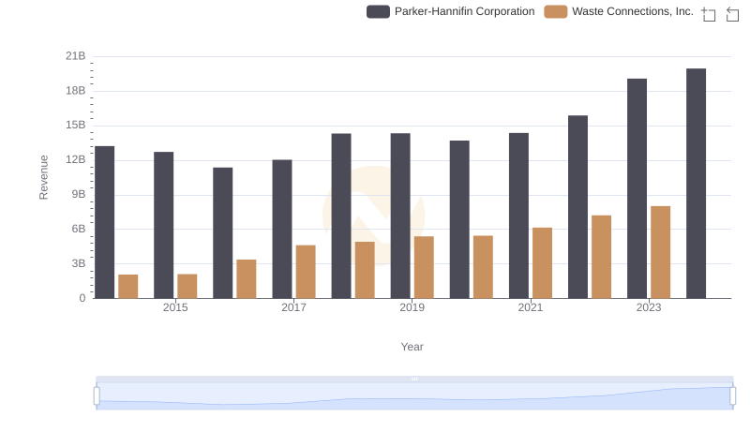Viewport: 750px width, 432px height.
Task: Click the Waste Connections bar for 2021
Action: (x=543, y=263)
